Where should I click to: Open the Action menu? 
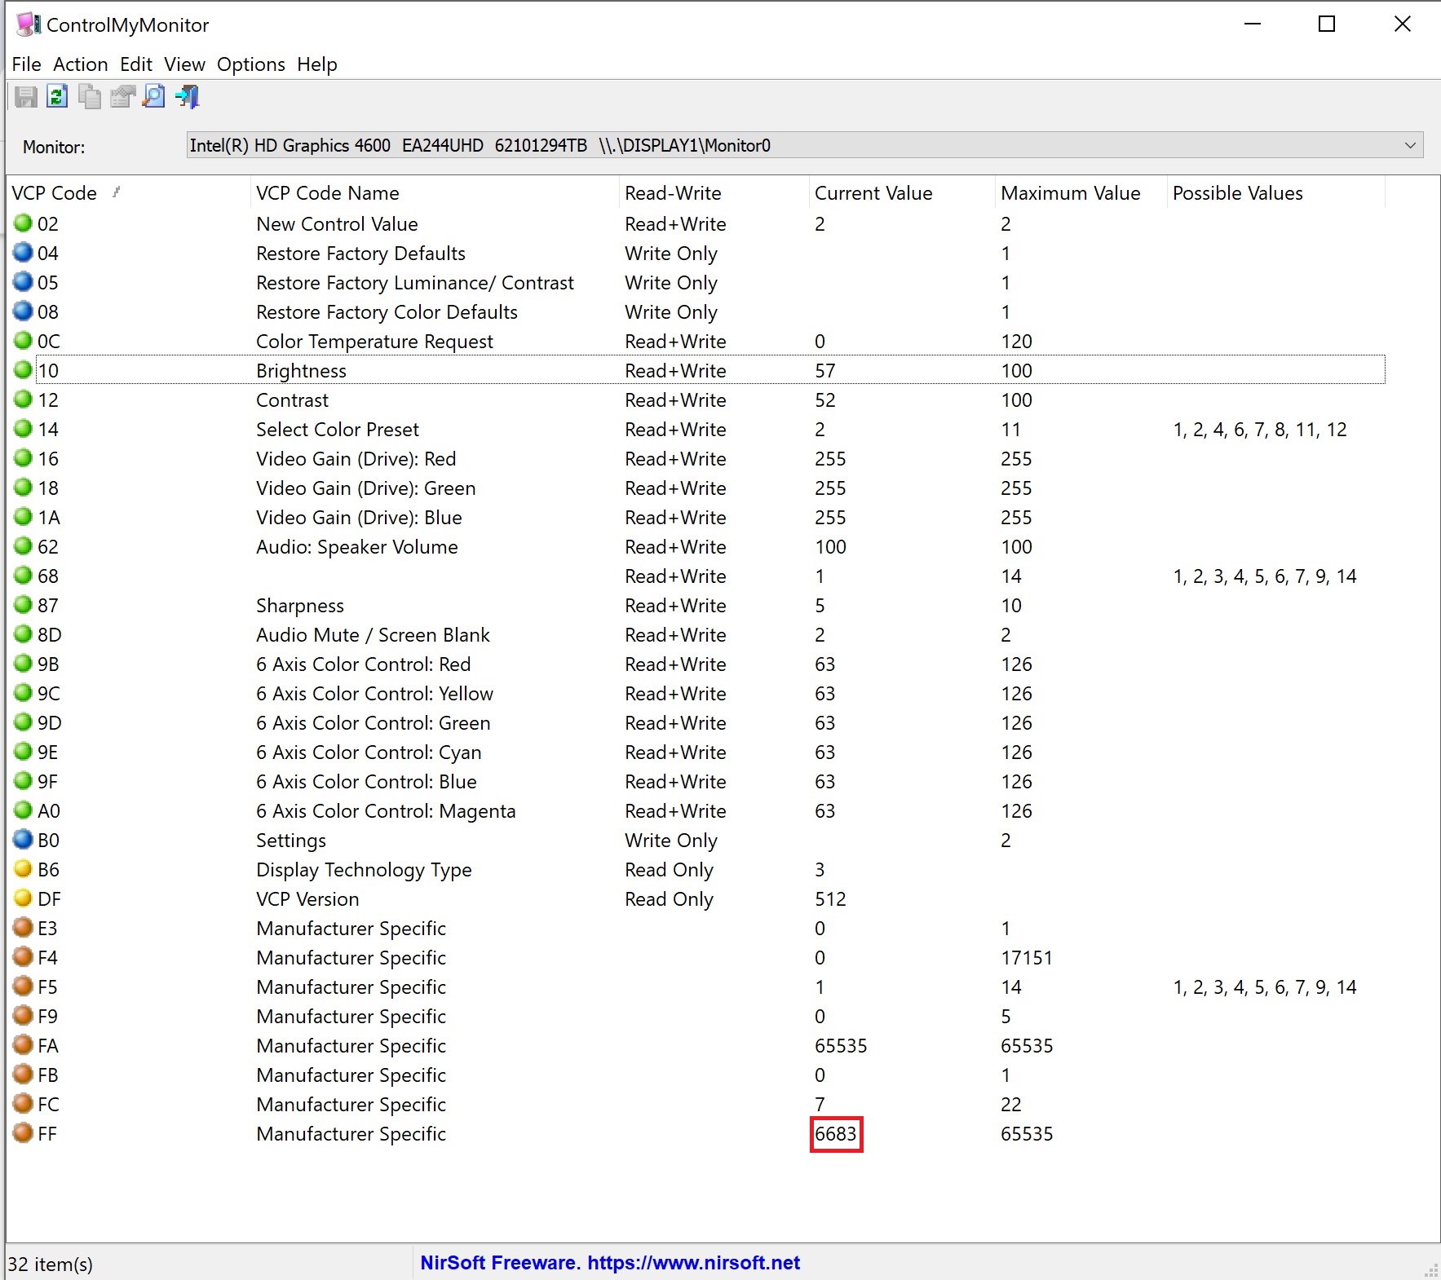pos(81,64)
